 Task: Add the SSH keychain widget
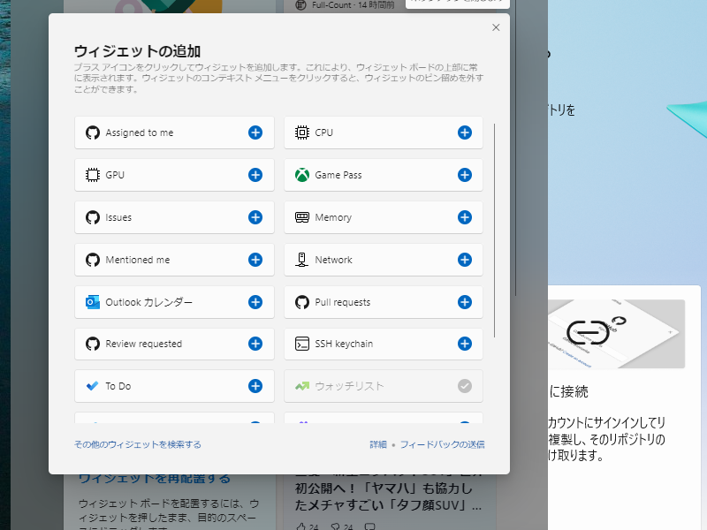463,344
